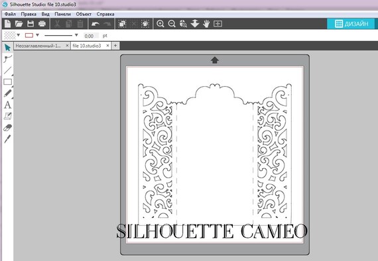This screenshot has height=261, width=378.
Task: Open the Вид menu
Action: point(45,14)
